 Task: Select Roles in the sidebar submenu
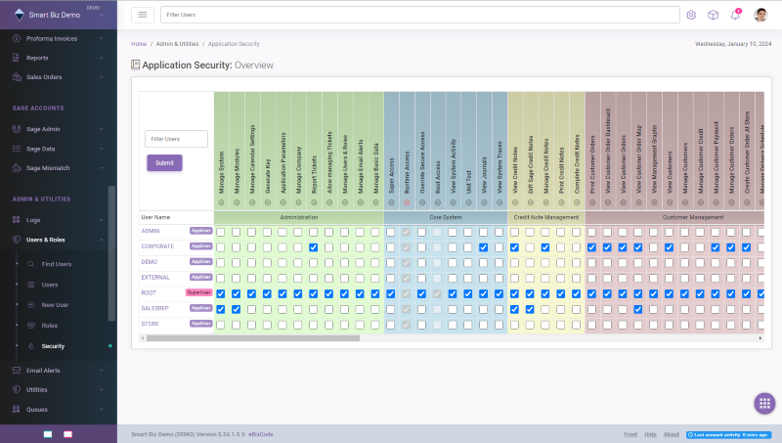coord(49,325)
